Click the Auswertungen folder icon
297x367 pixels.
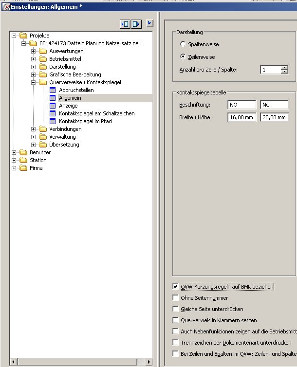43,51
